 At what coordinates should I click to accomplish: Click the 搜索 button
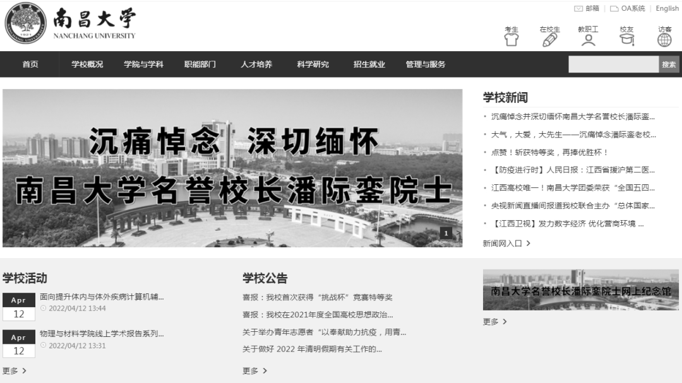[x=669, y=64]
